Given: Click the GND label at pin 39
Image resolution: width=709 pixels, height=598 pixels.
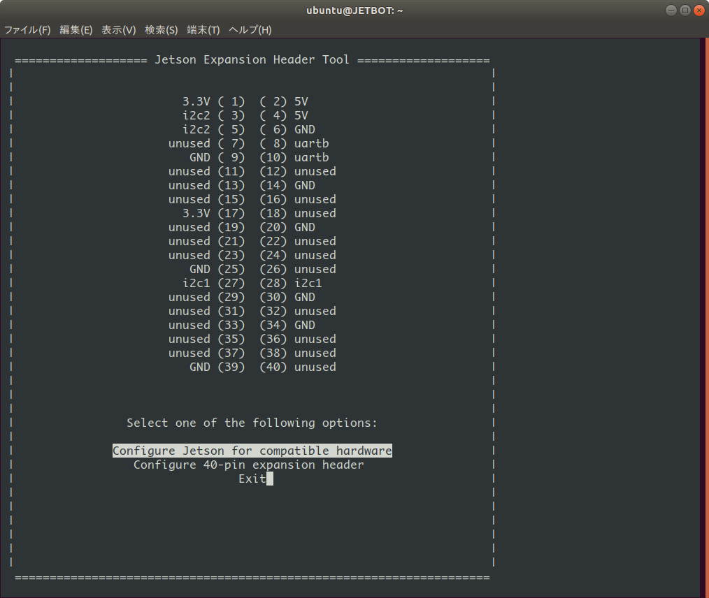Looking at the screenshot, I should coord(200,367).
